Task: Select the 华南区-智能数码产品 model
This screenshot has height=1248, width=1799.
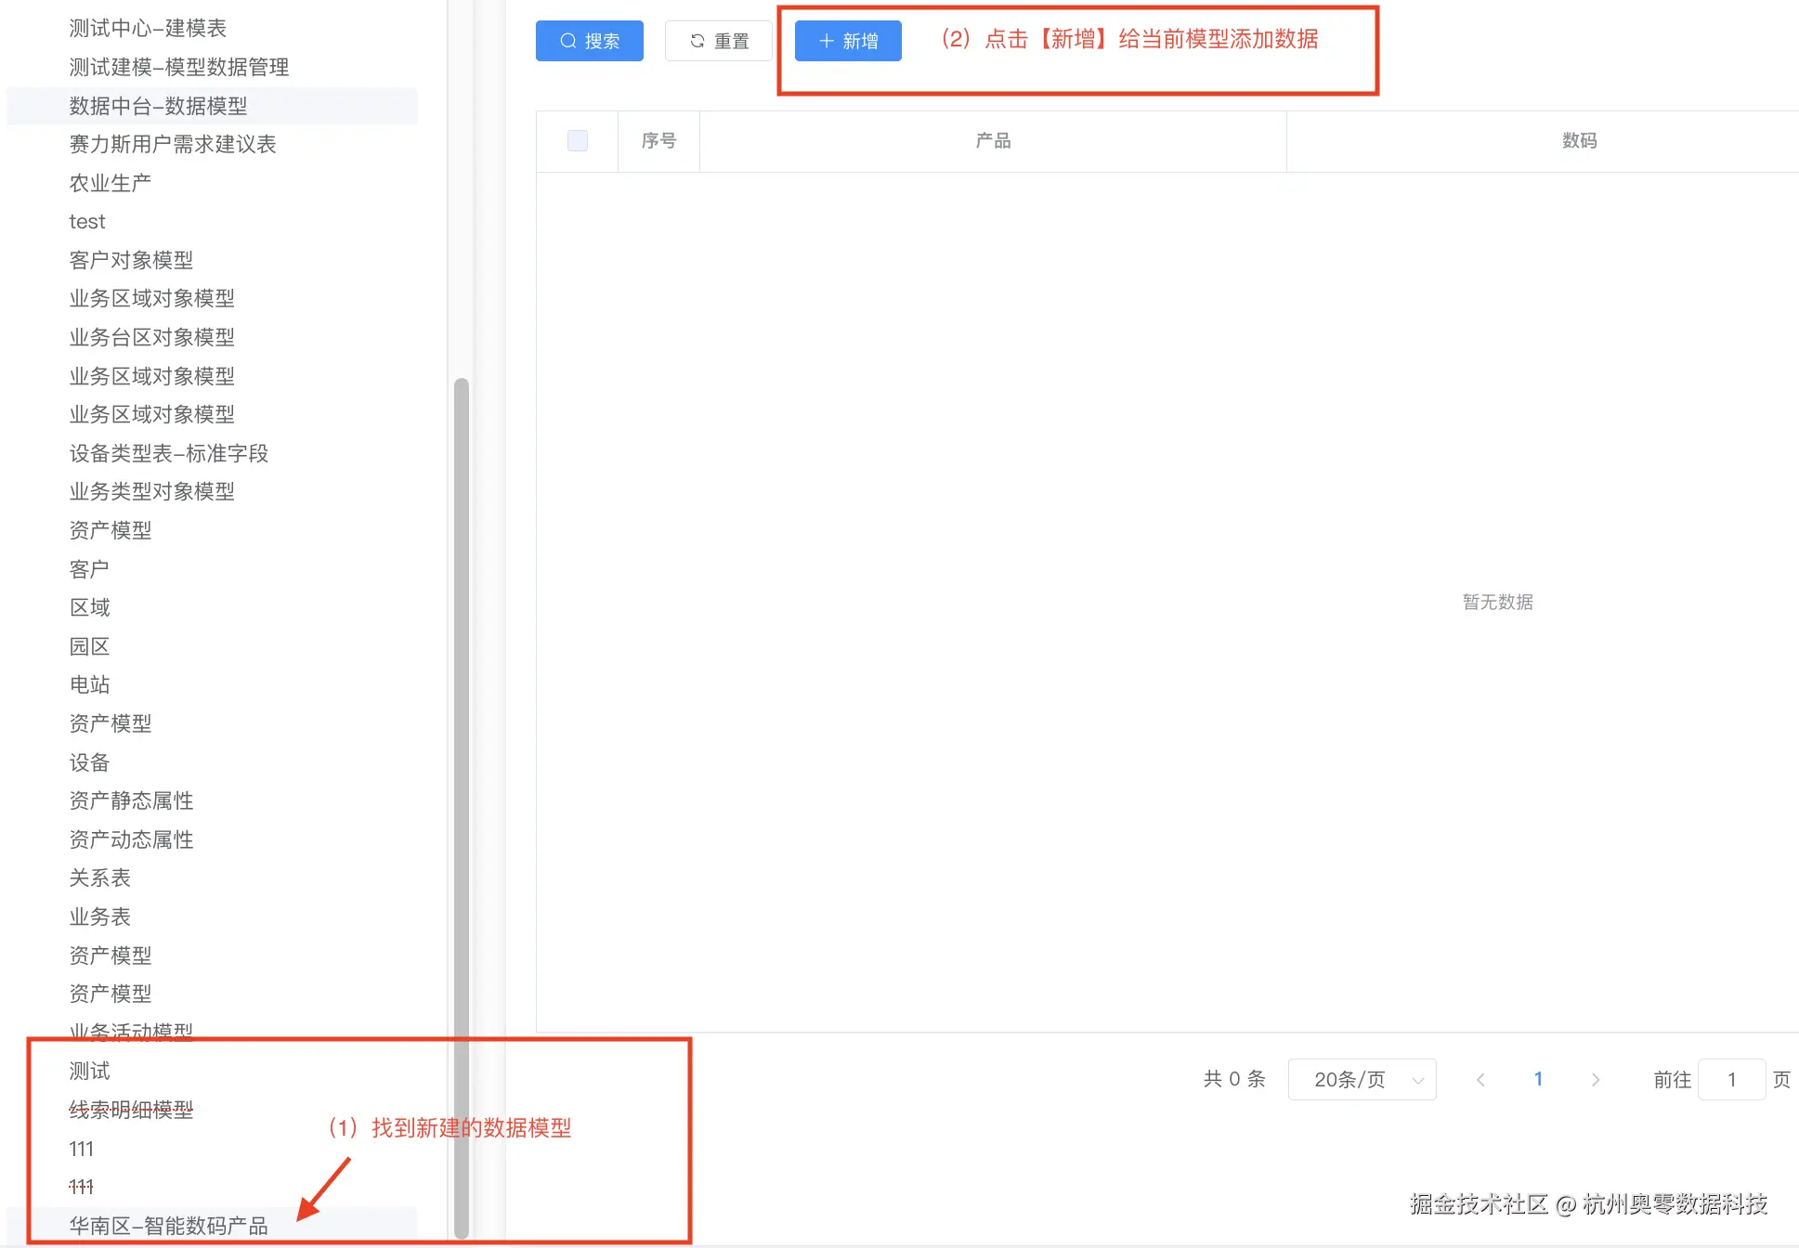Action: coord(169,1225)
